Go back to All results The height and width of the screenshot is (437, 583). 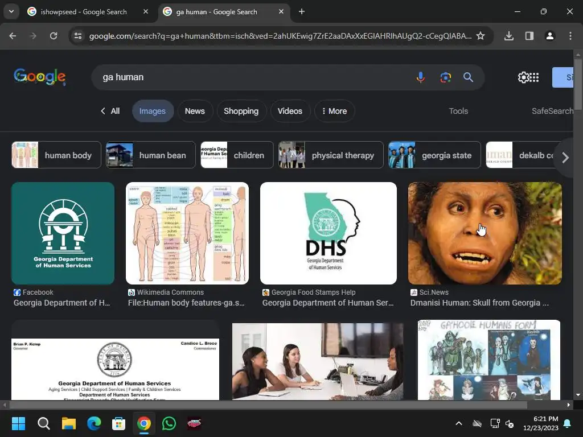click(110, 111)
